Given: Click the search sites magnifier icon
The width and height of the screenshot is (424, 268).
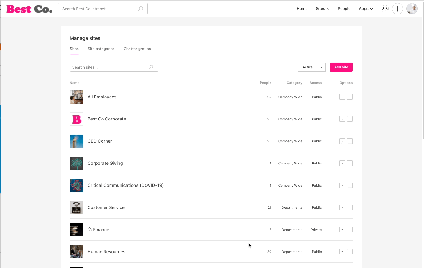Looking at the screenshot, I should click(151, 67).
